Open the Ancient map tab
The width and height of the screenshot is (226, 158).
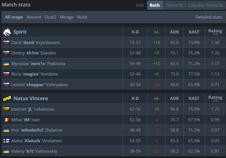(34, 17)
